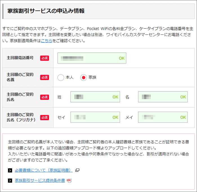Viewport: 197px width, 192px height.
Task: Click the 主回線のご契約名義 label
Action: coord(20,77)
